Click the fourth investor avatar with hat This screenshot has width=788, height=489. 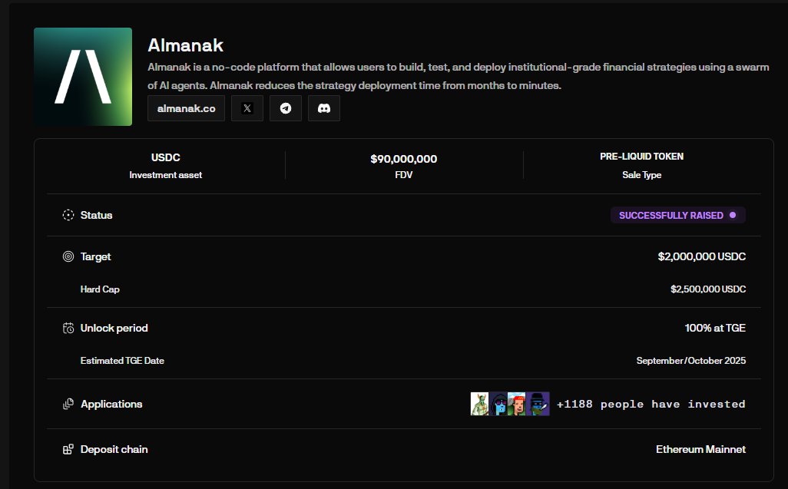pyautogui.click(x=538, y=404)
